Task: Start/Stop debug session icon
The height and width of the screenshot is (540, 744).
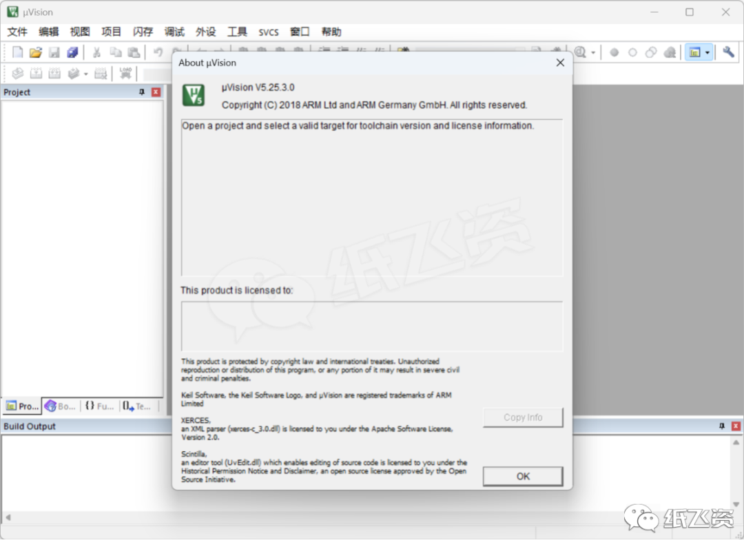Action: coord(580,52)
